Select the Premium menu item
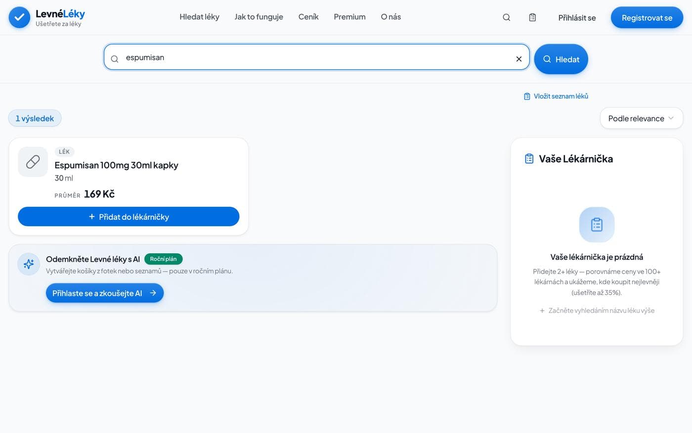 point(349,17)
